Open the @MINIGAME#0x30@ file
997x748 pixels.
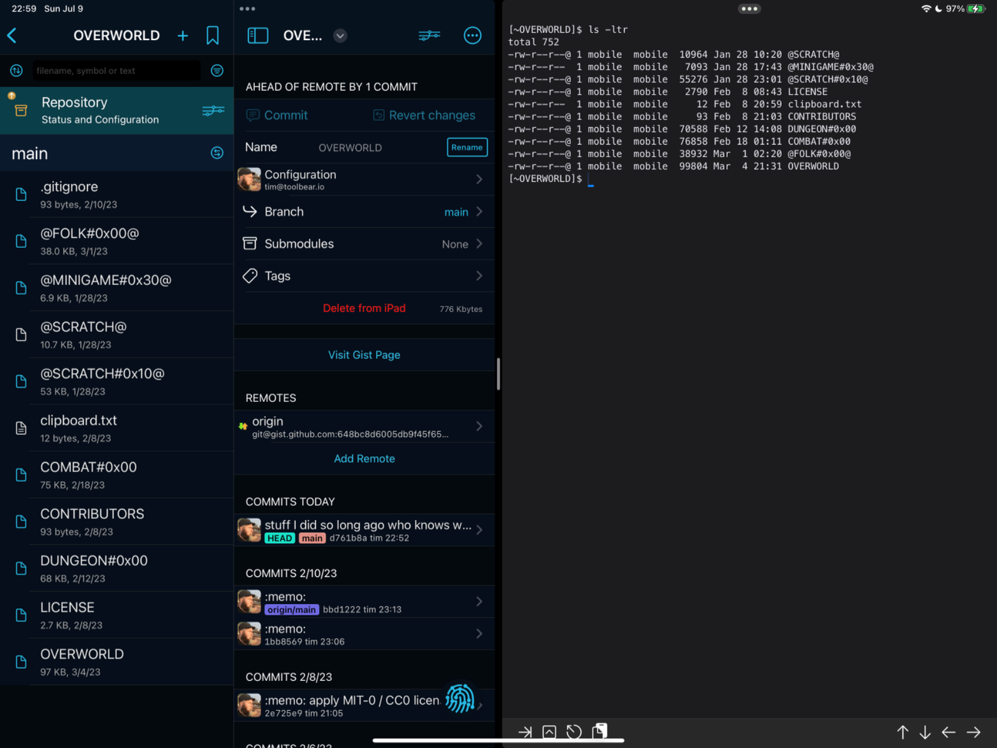(x=117, y=288)
